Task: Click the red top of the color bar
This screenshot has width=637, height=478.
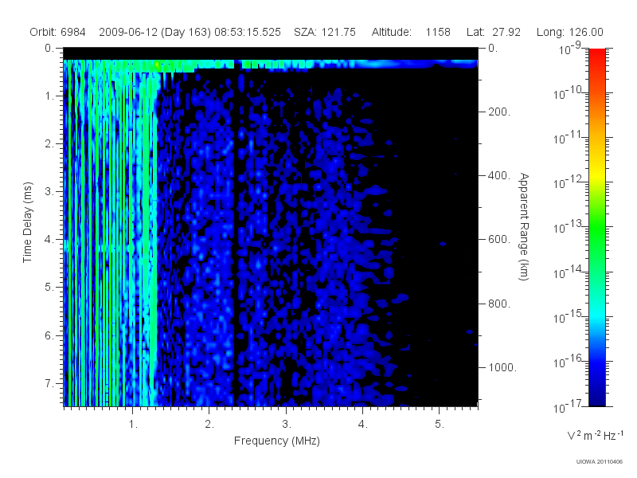Action: pyautogui.click(x=597, y=57)
